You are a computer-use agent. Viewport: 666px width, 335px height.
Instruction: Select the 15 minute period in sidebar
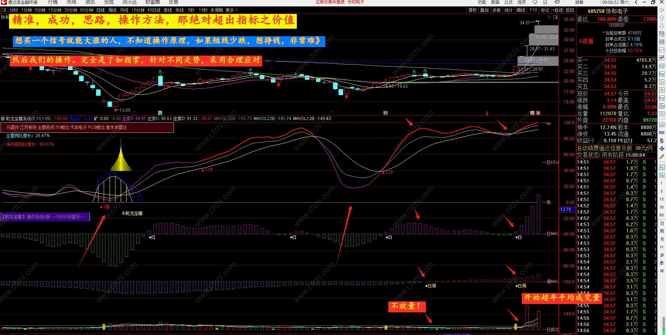coord(662,199)
